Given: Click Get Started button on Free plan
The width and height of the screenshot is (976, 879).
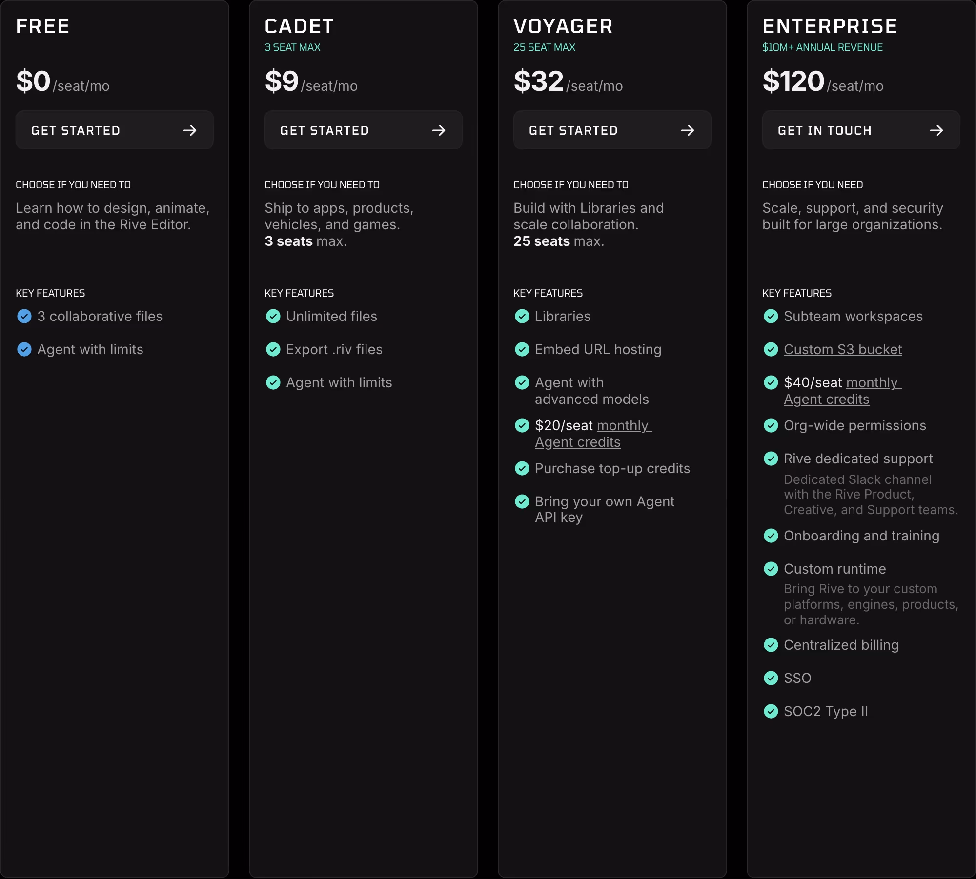Looking at the screenshot, I should (114, 130).
